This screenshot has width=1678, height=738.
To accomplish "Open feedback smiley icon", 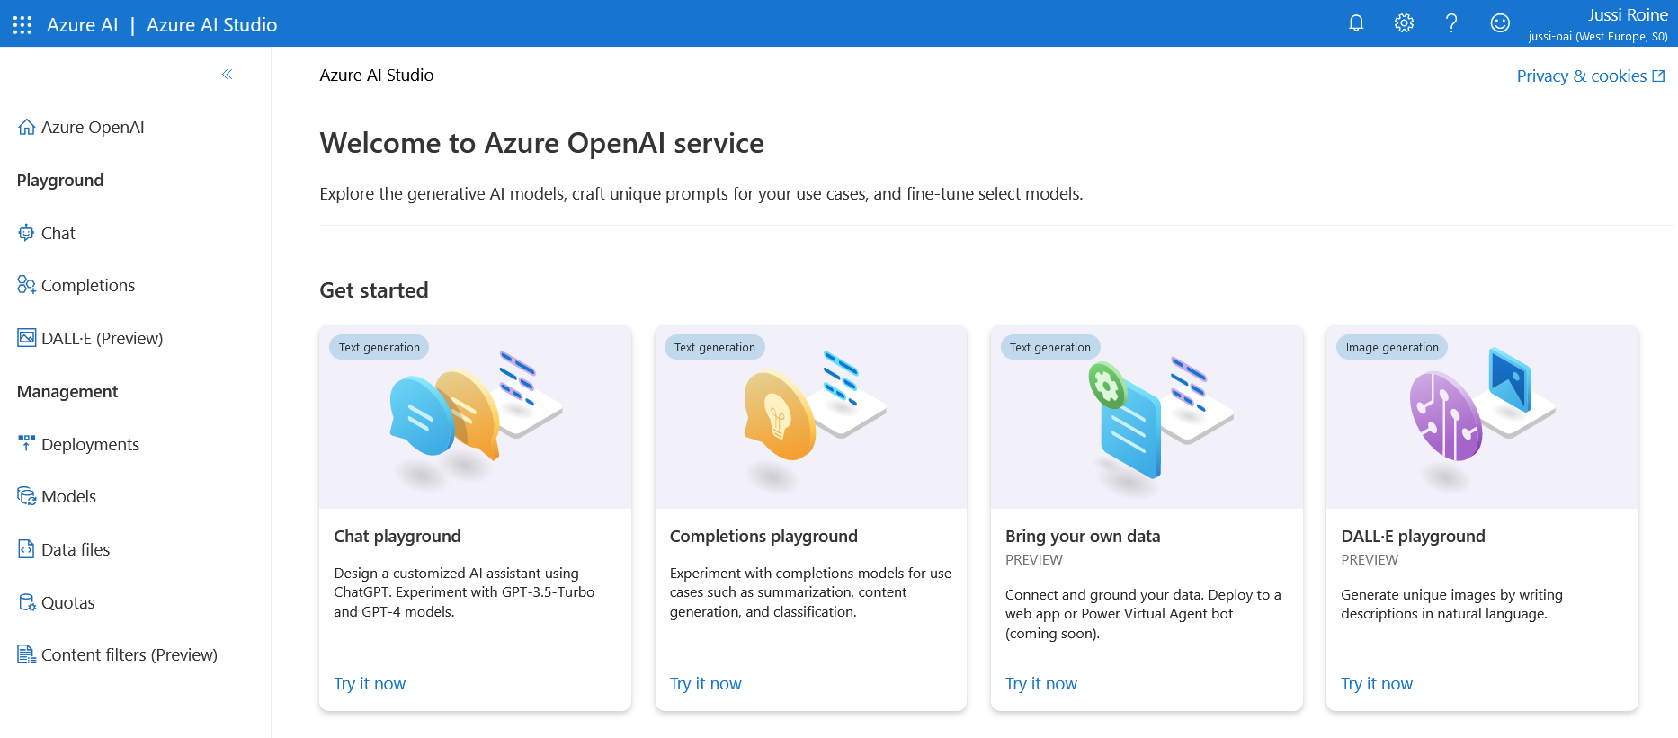I will [x=1500, y=23].
